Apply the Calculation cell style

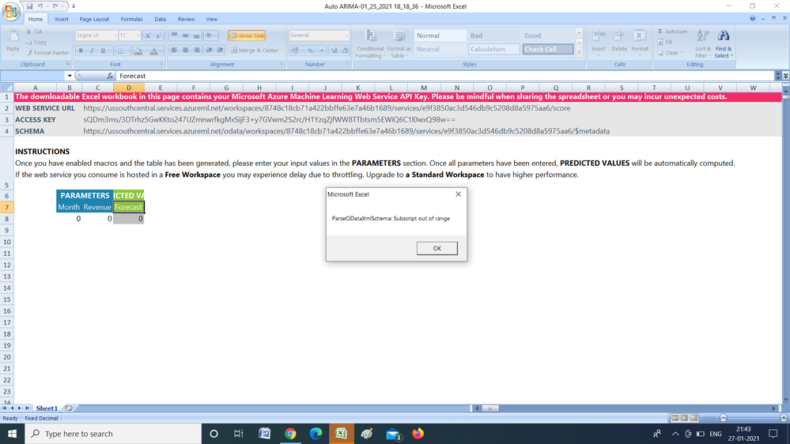click(493, 49)
